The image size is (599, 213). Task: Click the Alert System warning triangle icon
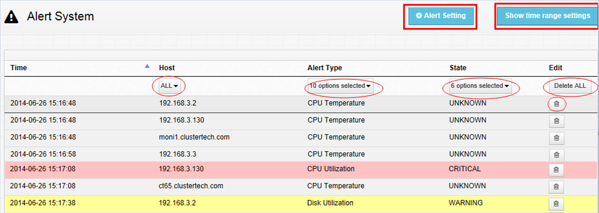[x=11, y=17]
